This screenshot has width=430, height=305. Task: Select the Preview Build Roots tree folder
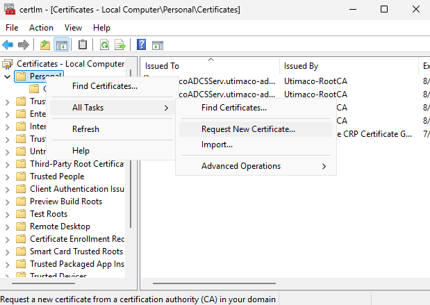65,201
